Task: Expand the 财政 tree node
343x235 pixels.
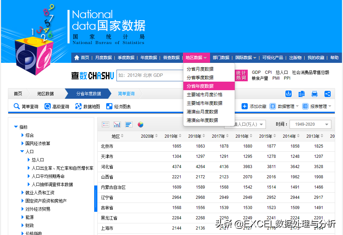Action: point(23,225)
